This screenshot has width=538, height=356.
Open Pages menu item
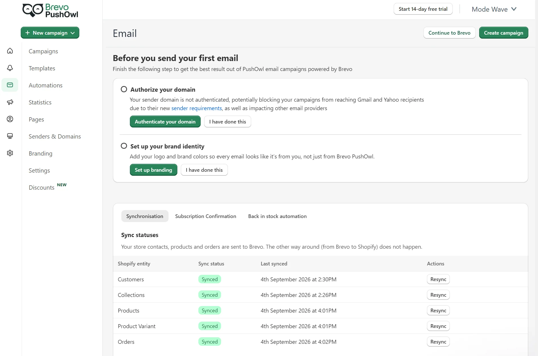[36, 119]
